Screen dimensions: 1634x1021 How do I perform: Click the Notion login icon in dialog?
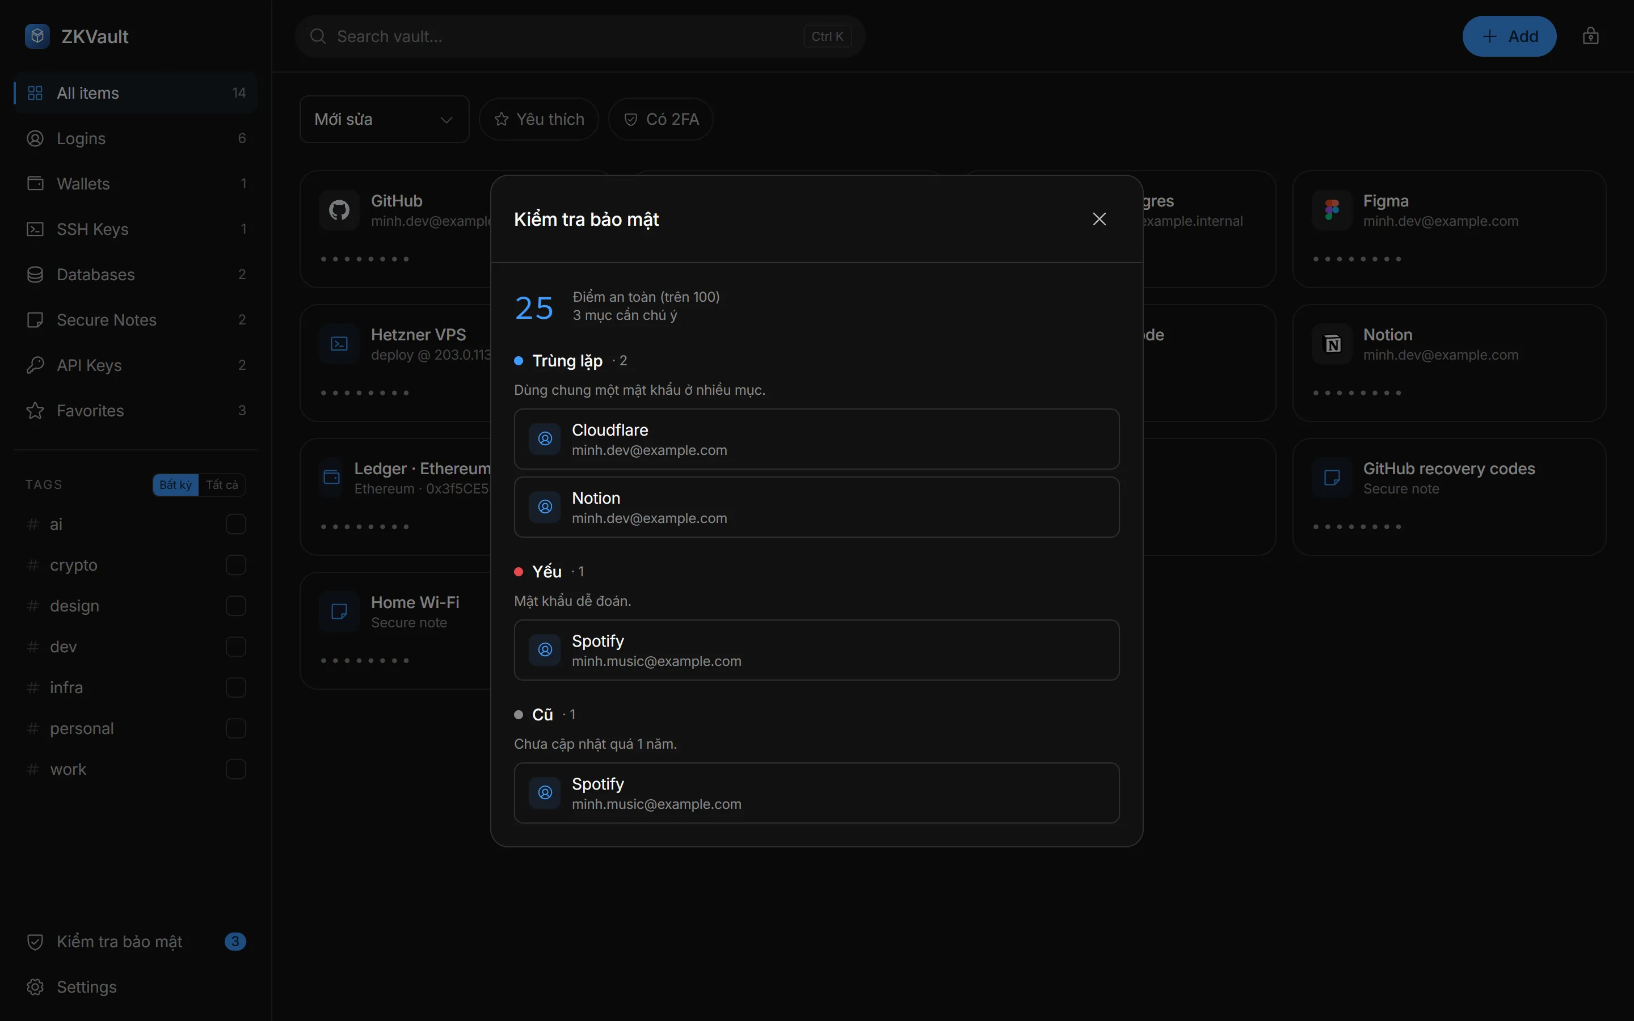(x=545, y=507)
